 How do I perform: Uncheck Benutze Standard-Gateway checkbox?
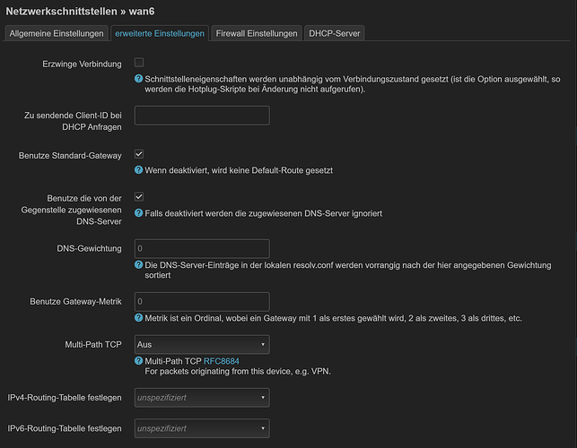(x=139, y=154)
